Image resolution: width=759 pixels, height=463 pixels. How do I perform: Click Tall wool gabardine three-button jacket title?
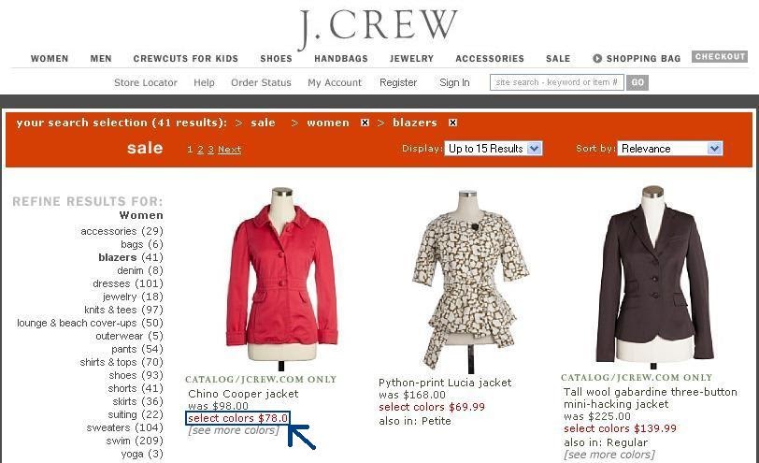pyautogui.click(x=650, y=398)
